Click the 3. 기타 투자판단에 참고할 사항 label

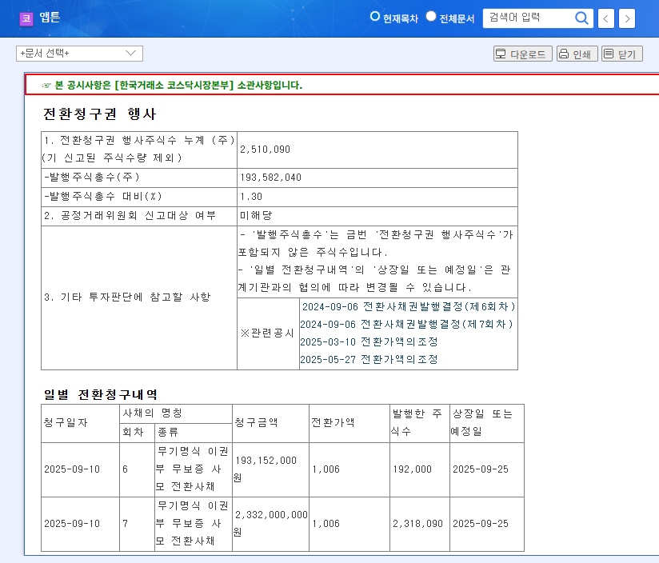(x=127, y=297)
